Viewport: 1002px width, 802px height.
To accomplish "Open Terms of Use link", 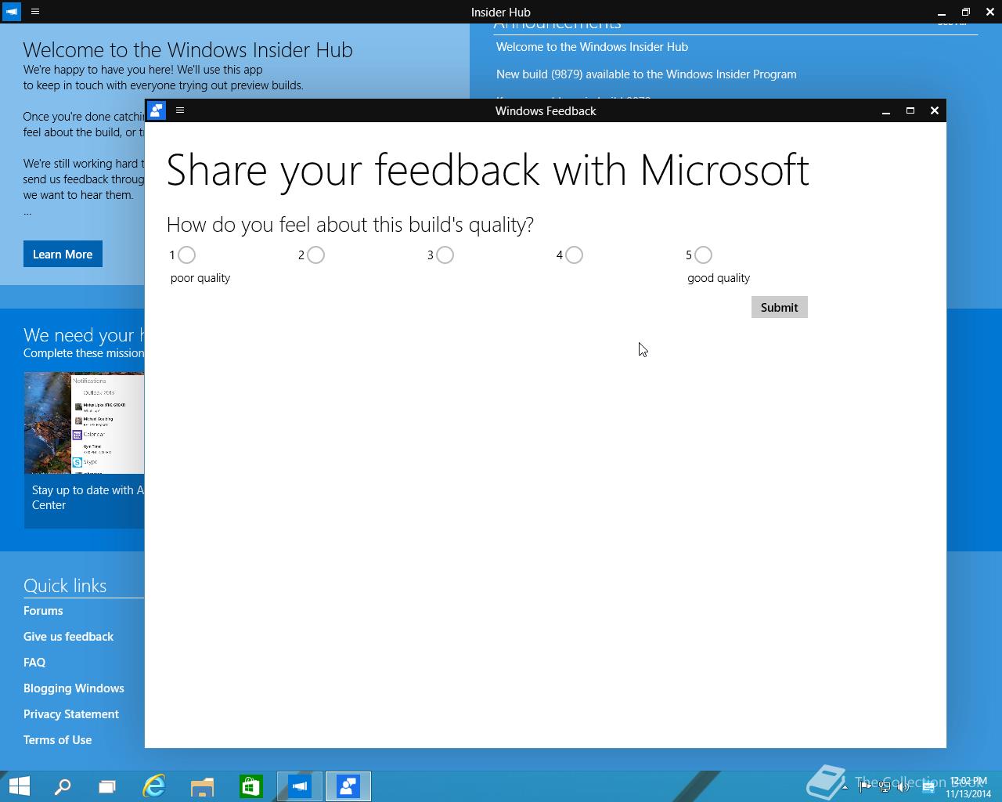I will [x=57, y=740].
